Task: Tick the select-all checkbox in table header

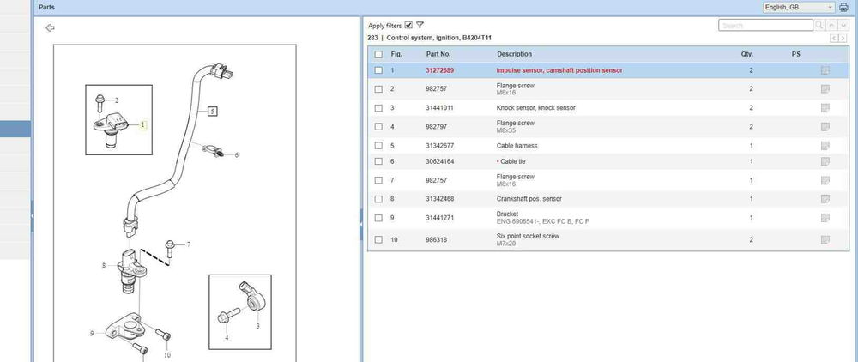Action: 378,54
